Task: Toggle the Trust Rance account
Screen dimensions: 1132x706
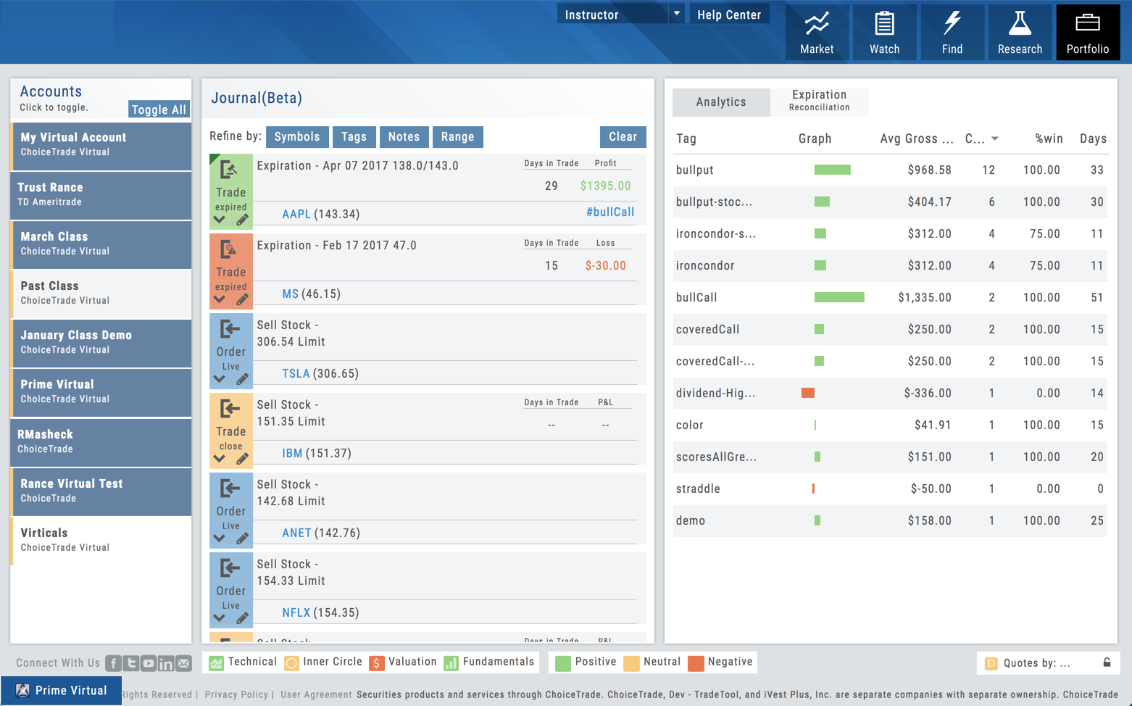Action: 101,194
